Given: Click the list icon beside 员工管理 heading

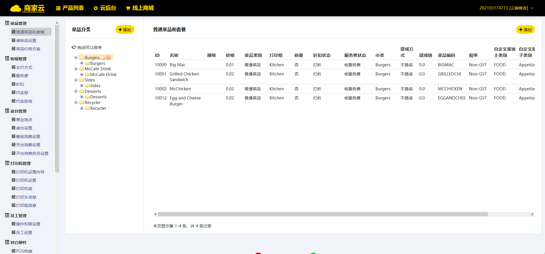Looking at the screenshot, I should point(7,215).
